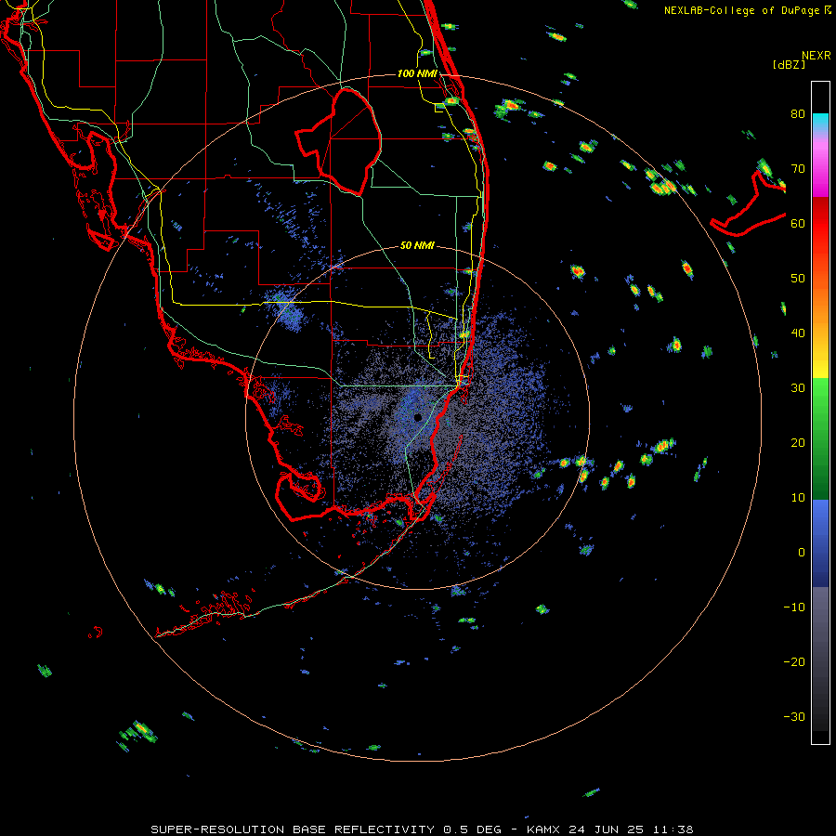
Task: Click the 30 value on the dBZ scale
Action: click(x=798, y=388)
